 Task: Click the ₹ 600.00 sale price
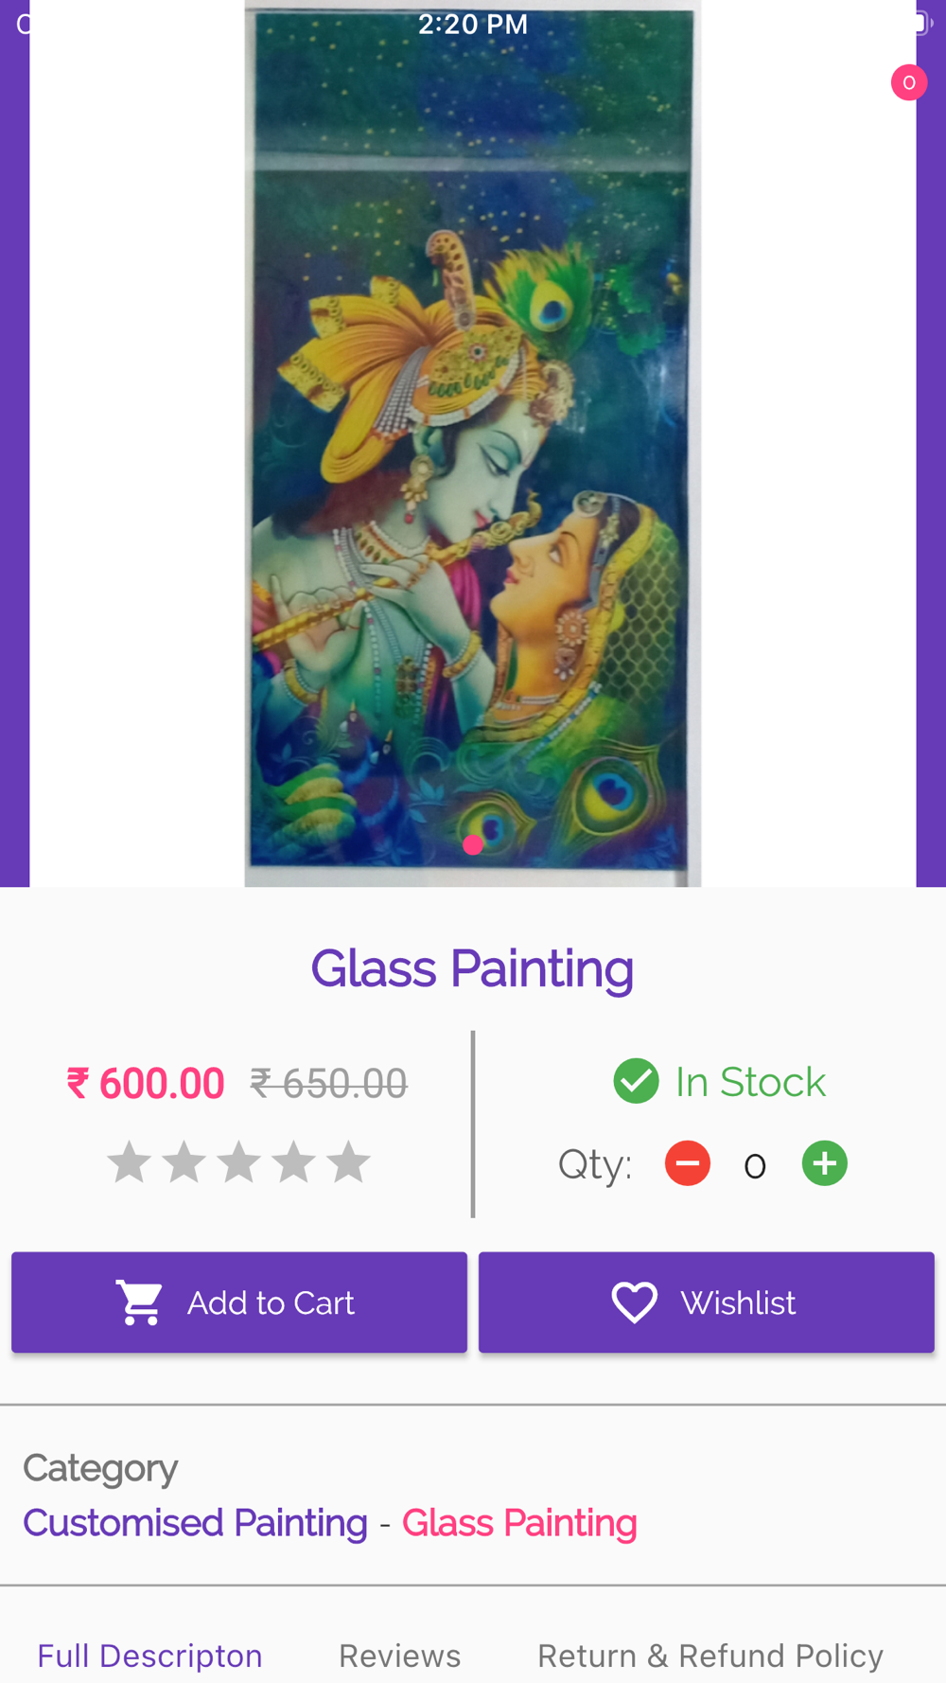click(146, 1083)
